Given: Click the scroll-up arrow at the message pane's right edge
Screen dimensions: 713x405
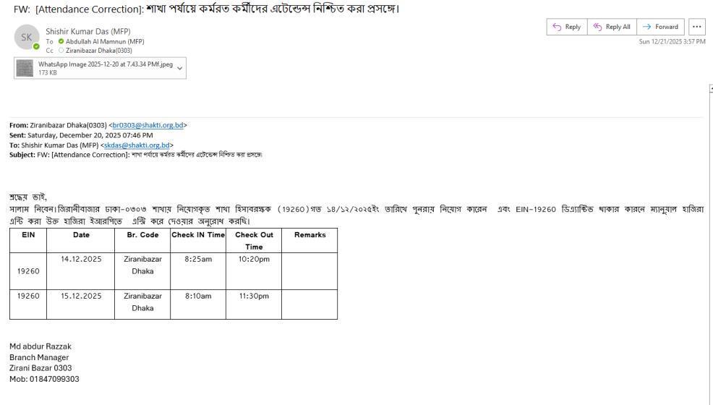Looking at the screenshot, I should (x=712, y=88).
